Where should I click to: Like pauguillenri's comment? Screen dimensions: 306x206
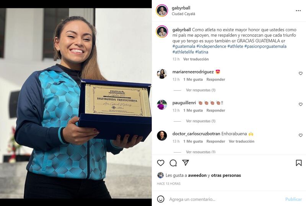click(x=301, y=105)
